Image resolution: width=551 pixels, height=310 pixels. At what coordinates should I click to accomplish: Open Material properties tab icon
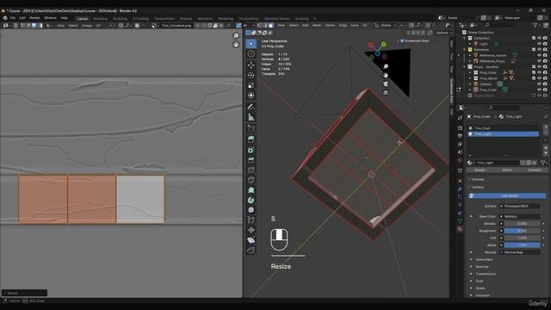click(460, 229)
